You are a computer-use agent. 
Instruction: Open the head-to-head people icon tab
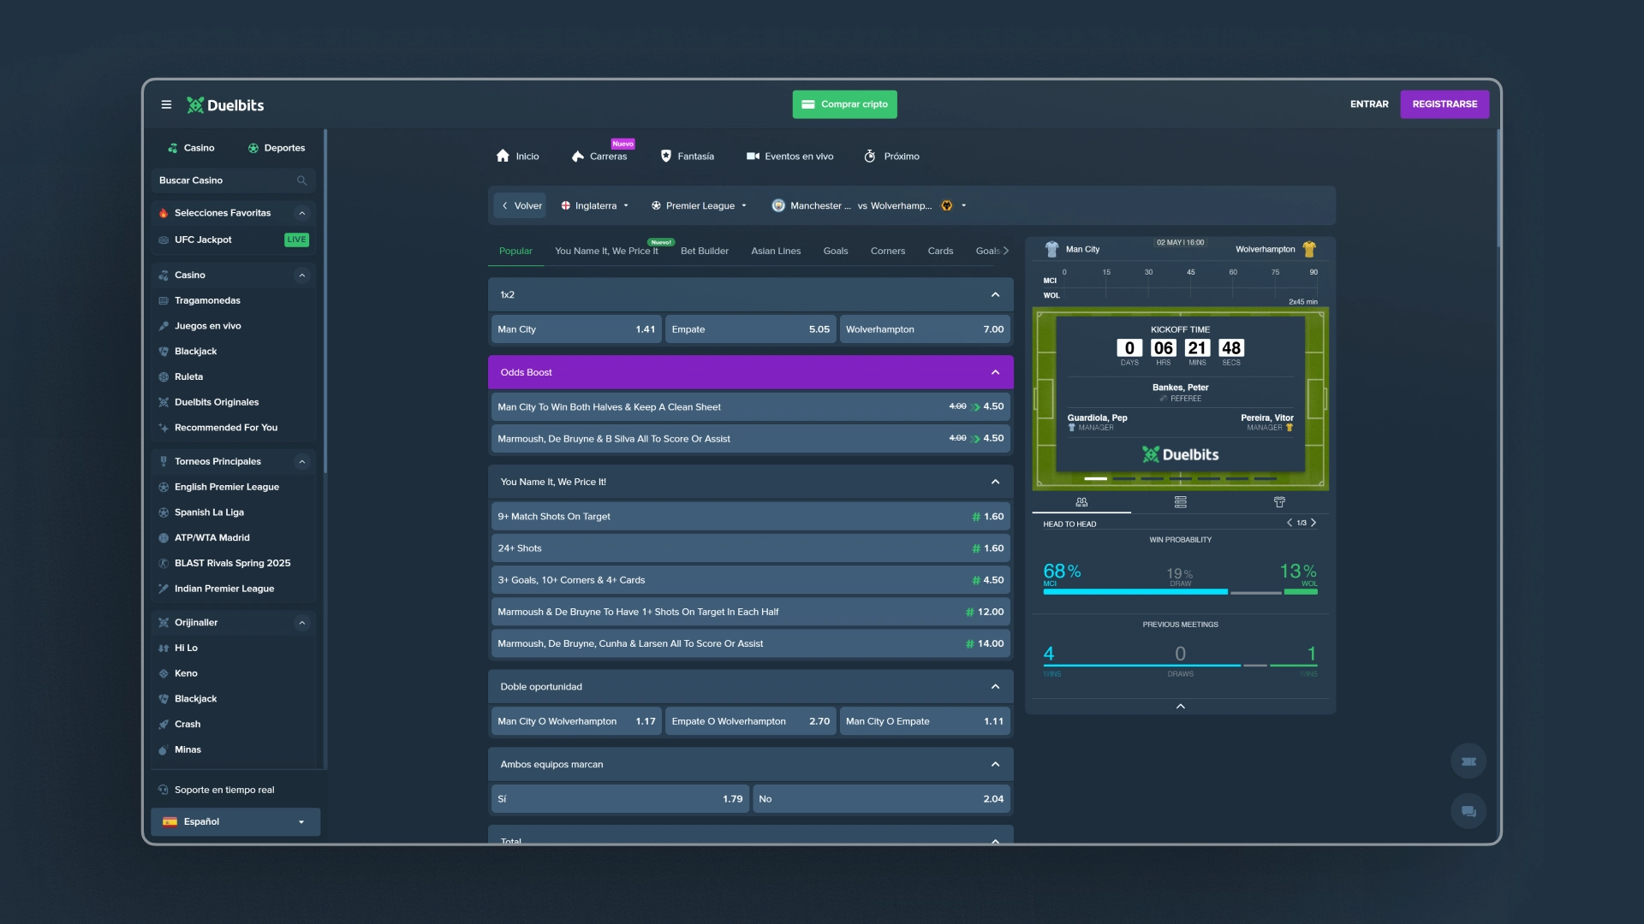coord(1081,502)
